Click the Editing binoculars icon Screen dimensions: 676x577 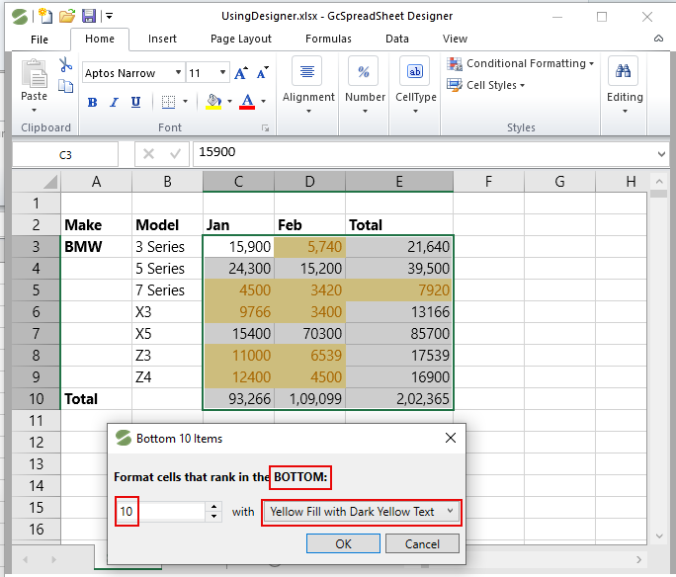coord(623,71)
